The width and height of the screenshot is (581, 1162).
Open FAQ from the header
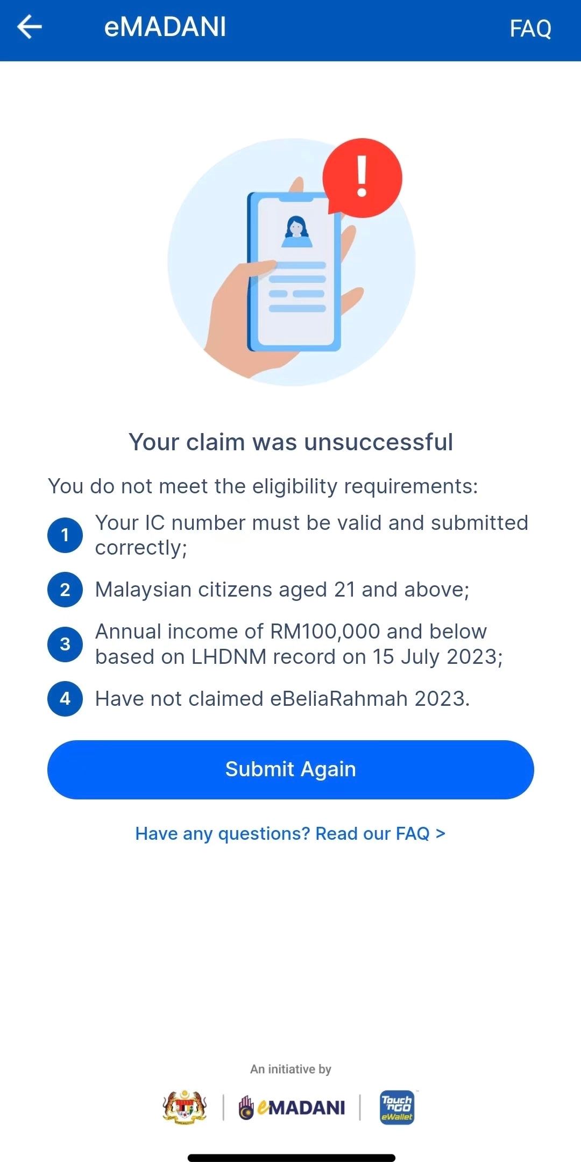(x=530, y=29)
